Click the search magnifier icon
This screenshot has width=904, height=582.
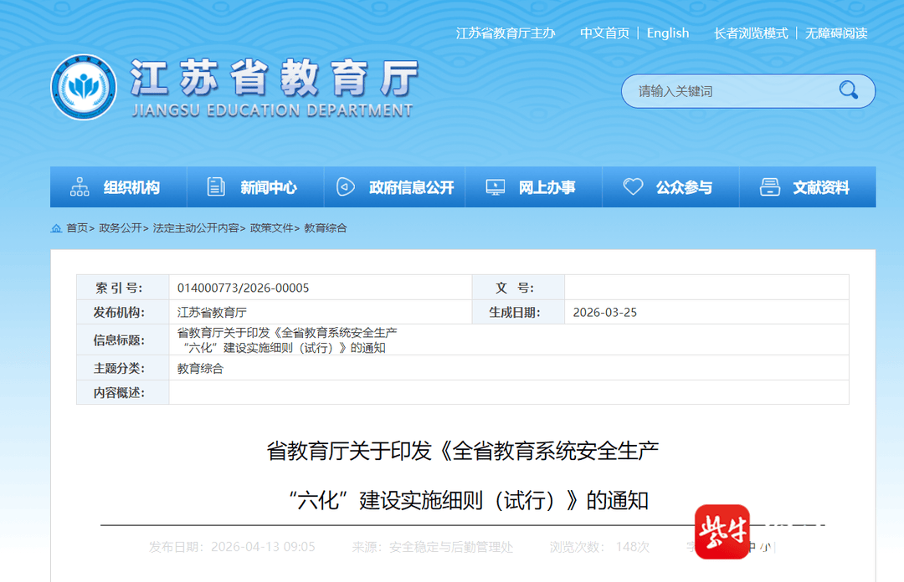click(848, 90)
